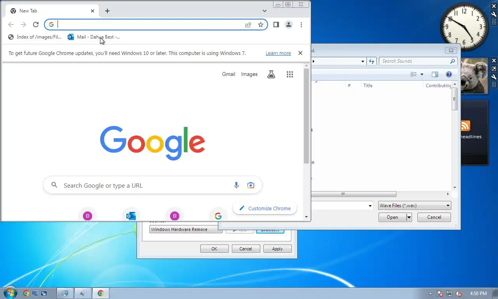Dismiss the Windows 7 update notice
Viewport: 498px width, 299px height.
coord(300,53)
